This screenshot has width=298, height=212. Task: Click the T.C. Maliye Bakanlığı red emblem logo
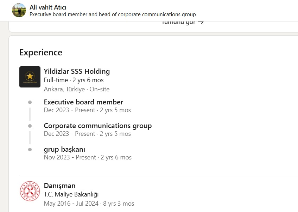tap(30, 191)
